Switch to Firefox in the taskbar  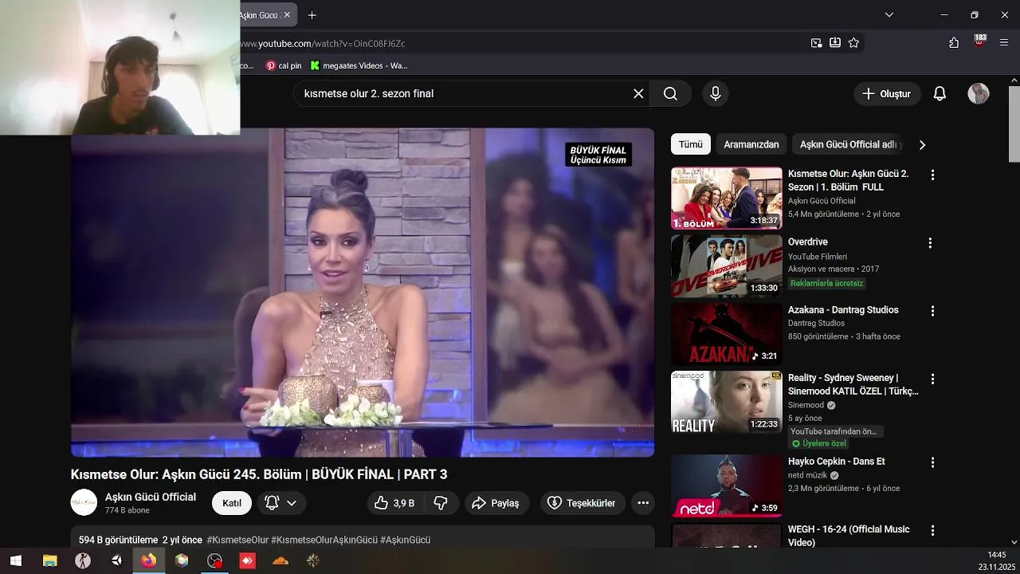[149, 560]
